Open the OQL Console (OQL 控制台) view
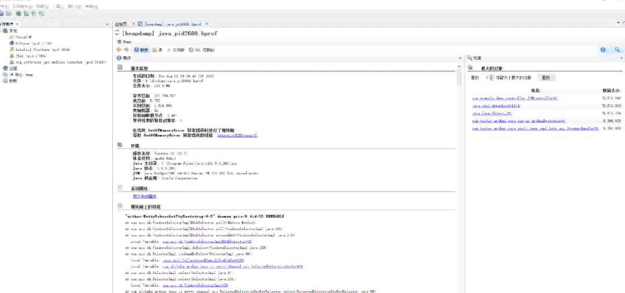625x293 pixels. coord(202,50)
